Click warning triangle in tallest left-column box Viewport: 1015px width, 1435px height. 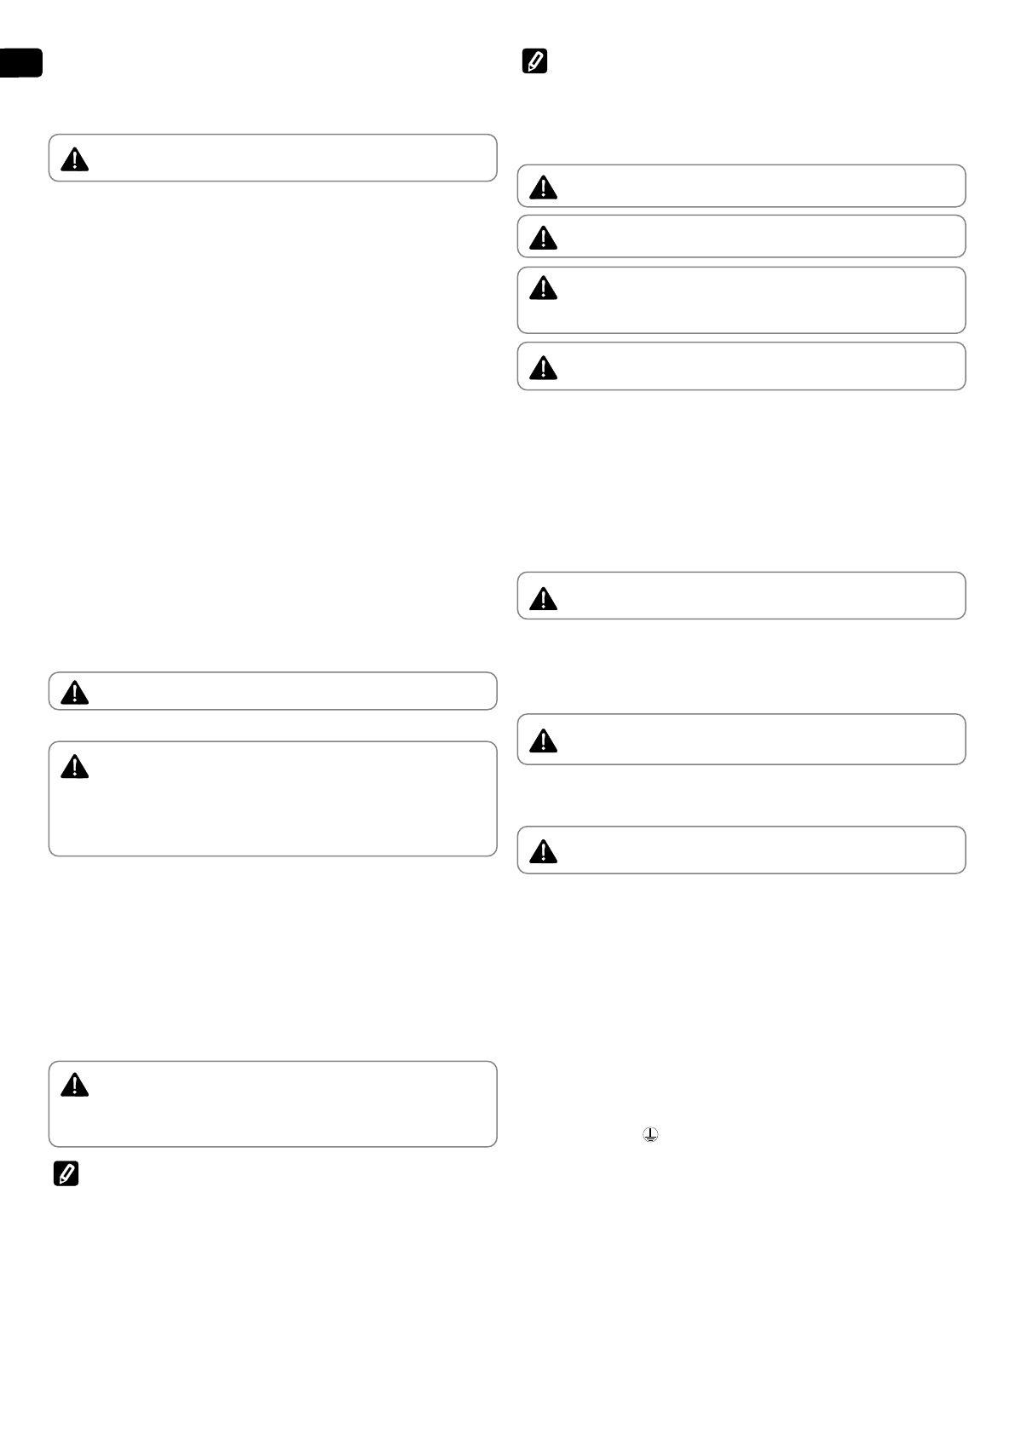pyautogui.click(x=75, y=768)
